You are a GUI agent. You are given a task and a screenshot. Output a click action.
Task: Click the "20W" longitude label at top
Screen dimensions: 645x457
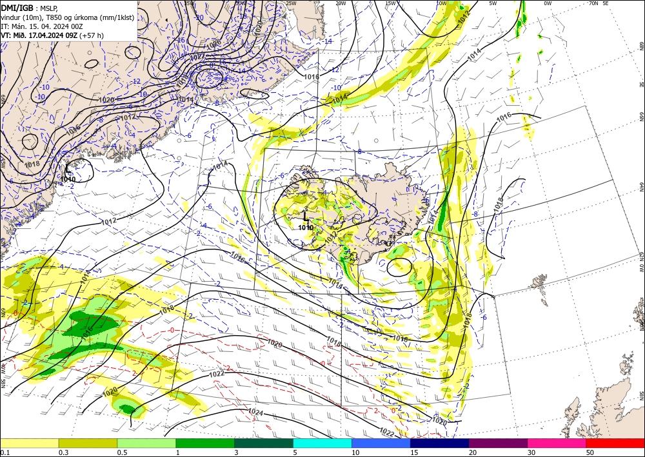pos(340,3)
